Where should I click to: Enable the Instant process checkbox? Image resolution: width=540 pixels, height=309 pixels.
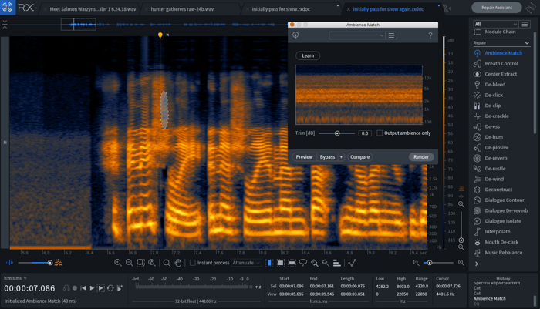click(193, 263)
